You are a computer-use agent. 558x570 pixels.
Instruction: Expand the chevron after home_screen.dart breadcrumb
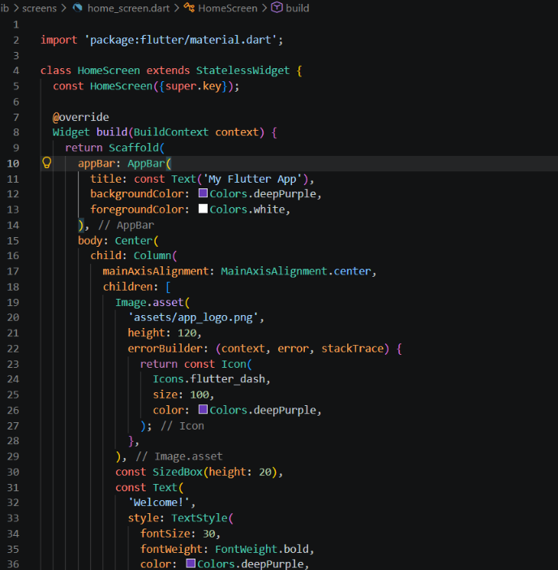click(177, 8)
